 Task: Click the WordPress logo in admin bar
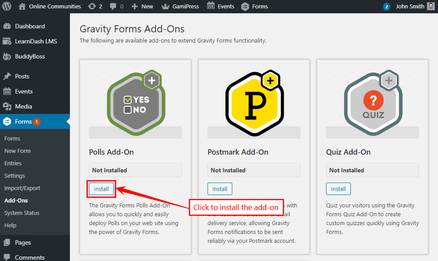[x=7, y=6]
